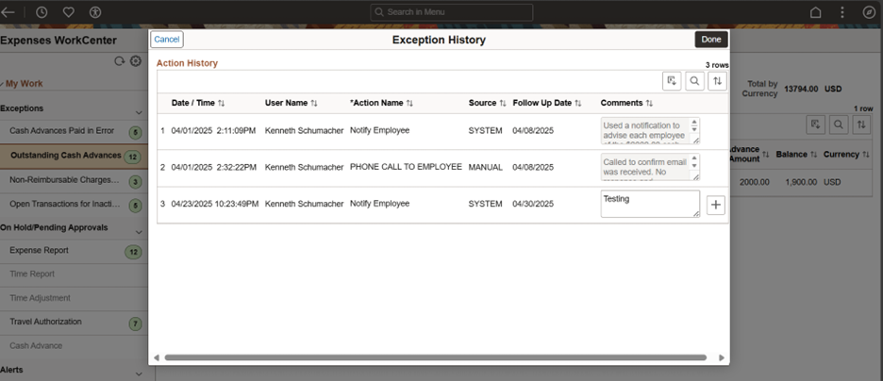
Task: Click background grid search icon
Action: 839,124
